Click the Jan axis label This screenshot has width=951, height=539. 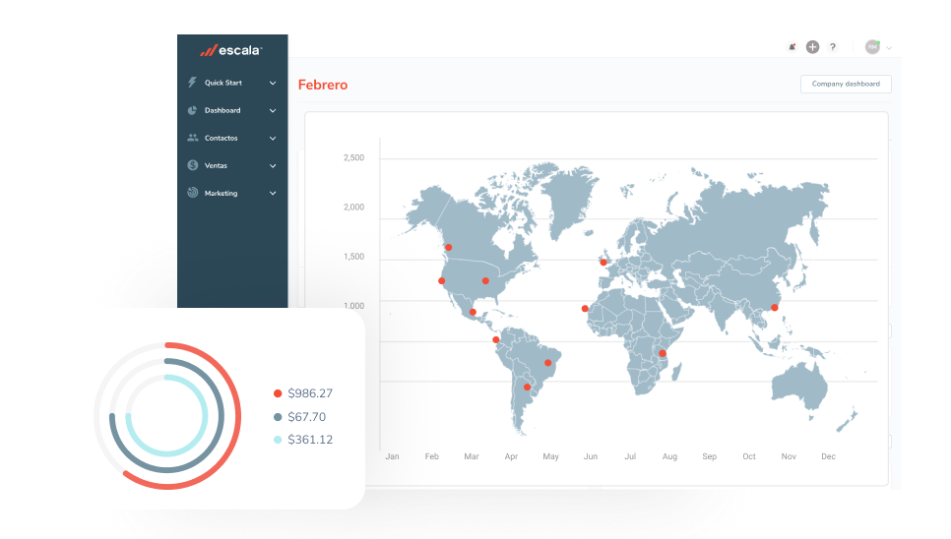(x=393, y=456)
